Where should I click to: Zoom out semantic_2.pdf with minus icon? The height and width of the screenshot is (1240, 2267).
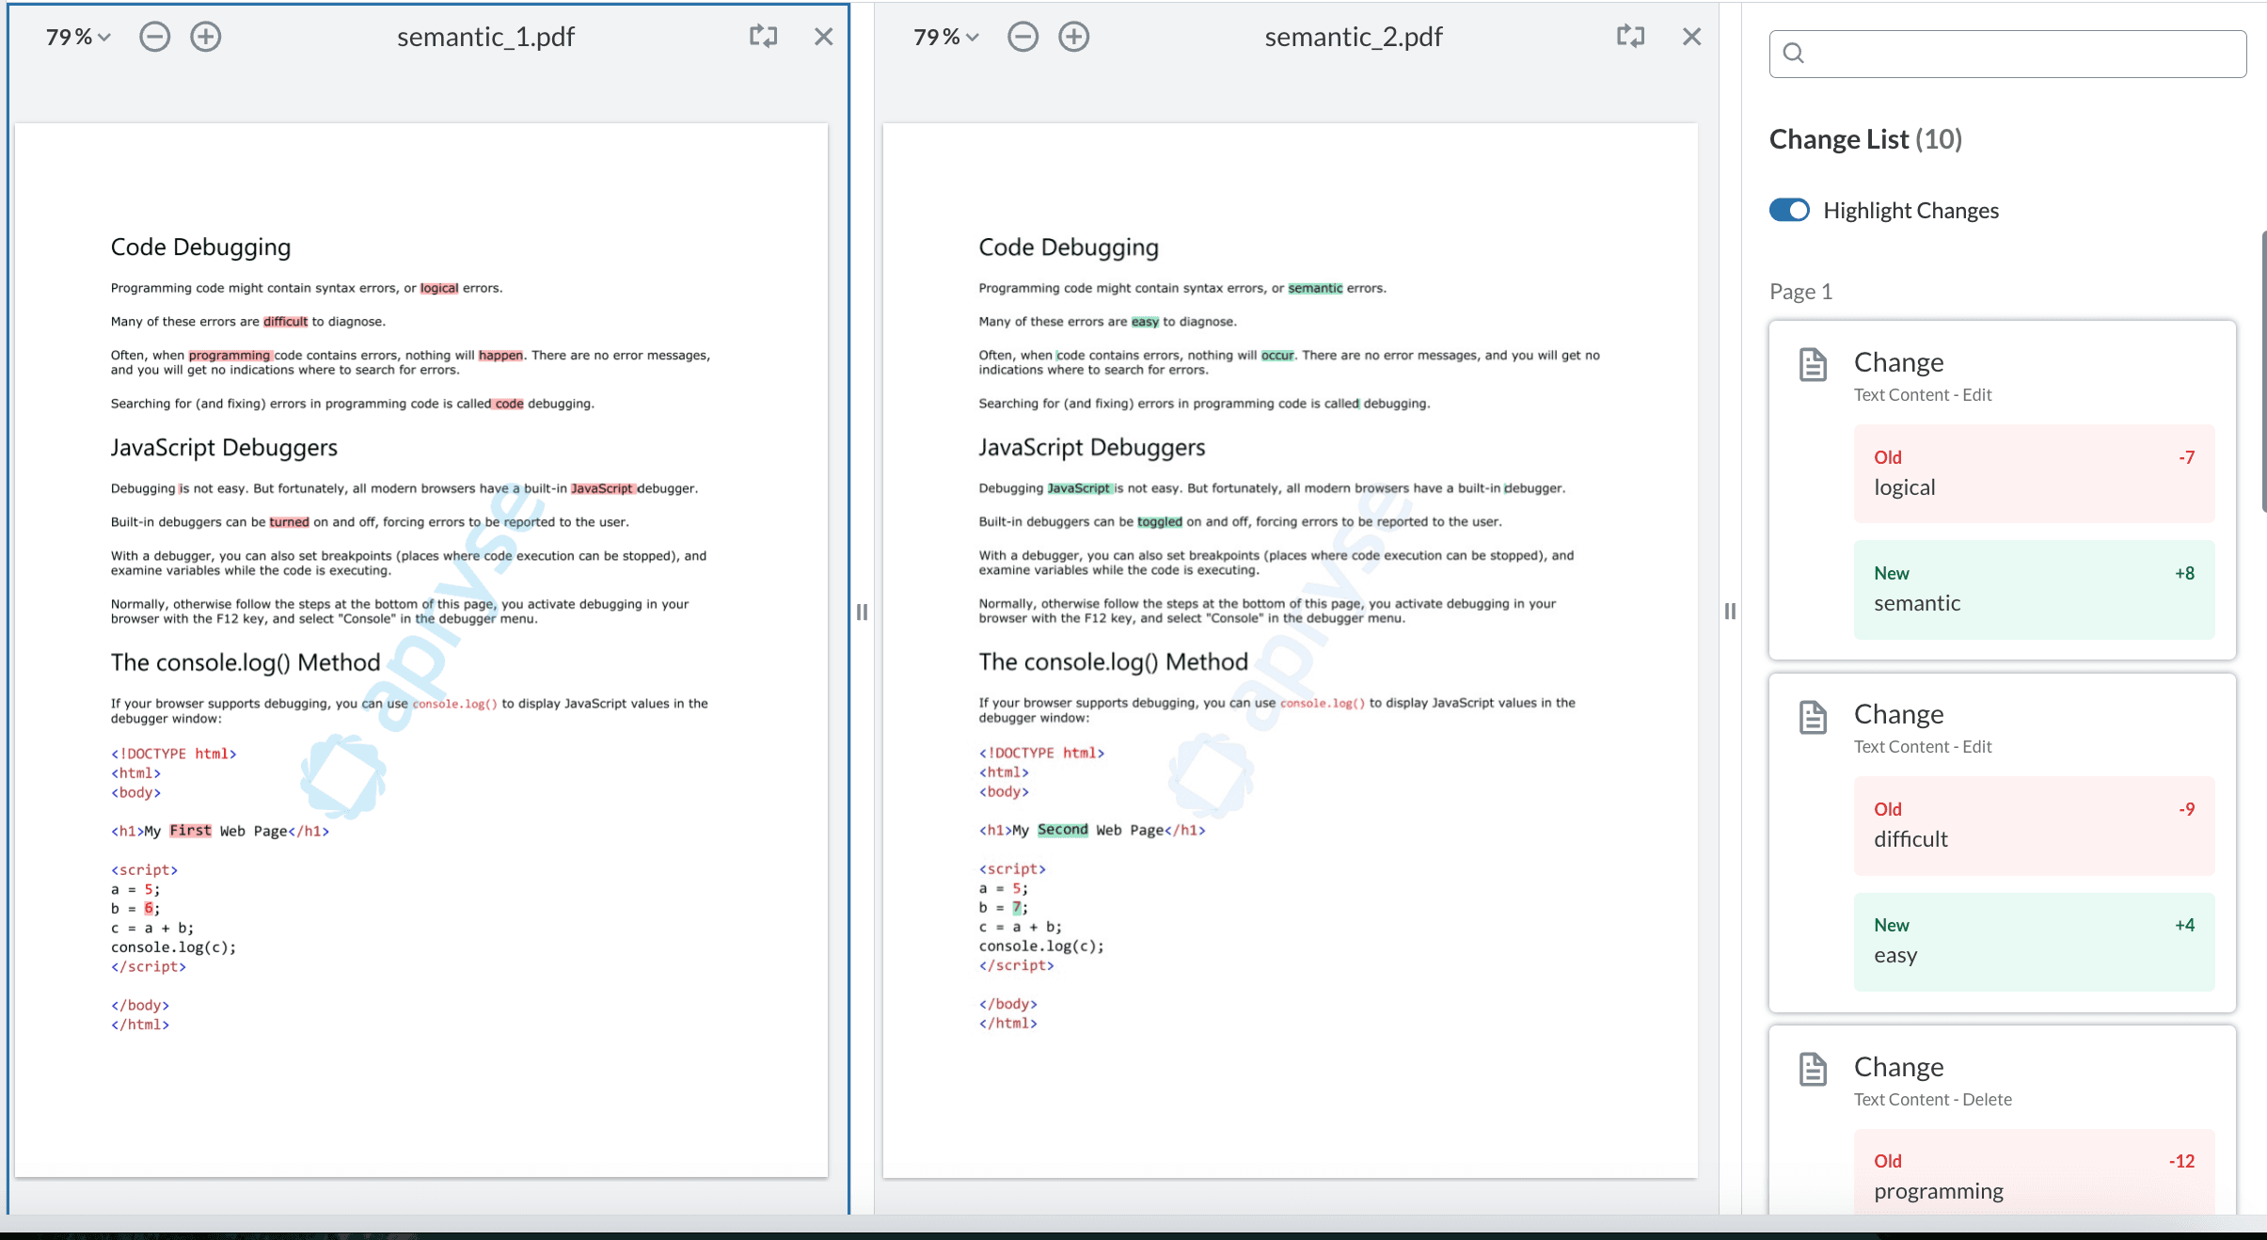coord(1023,37)
